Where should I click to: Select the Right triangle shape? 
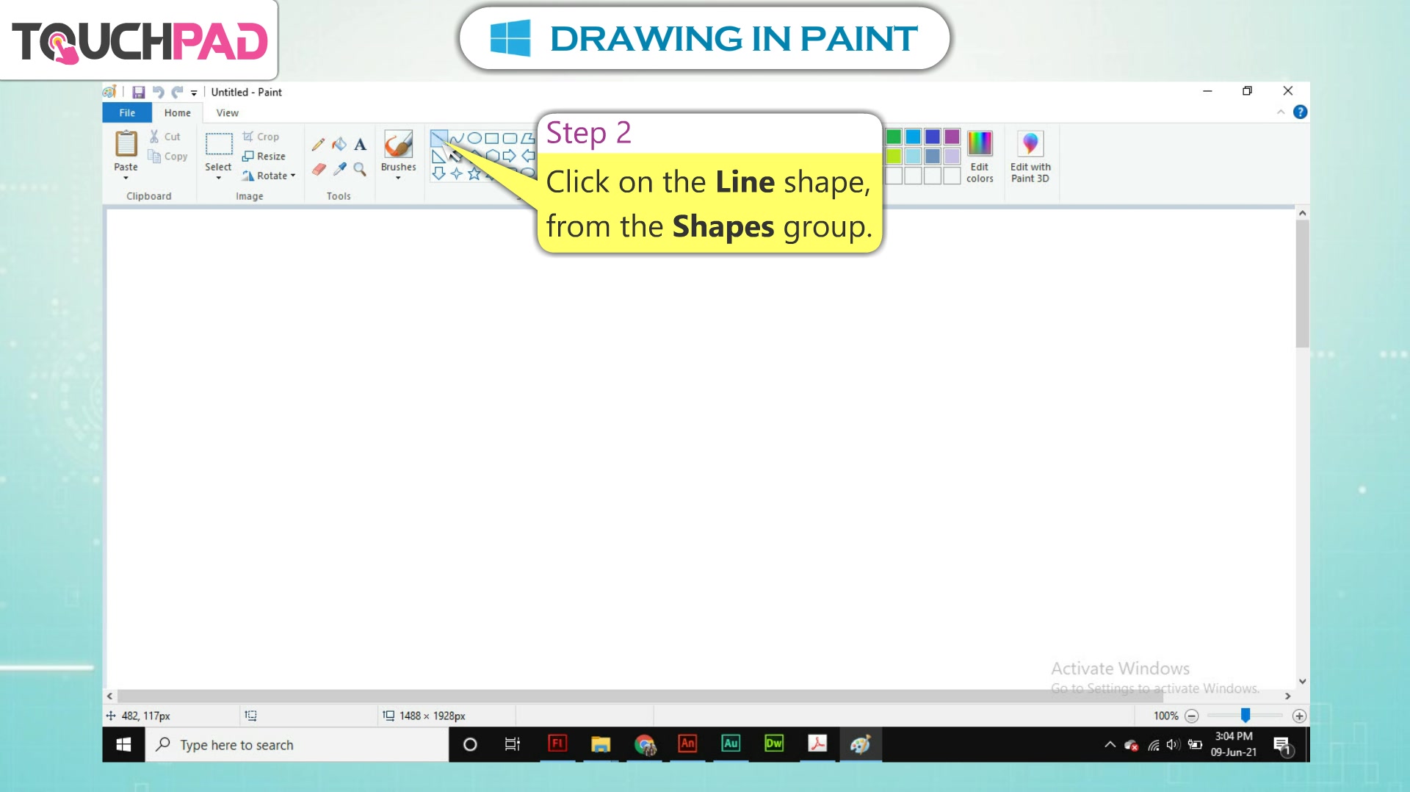[438, 156]
